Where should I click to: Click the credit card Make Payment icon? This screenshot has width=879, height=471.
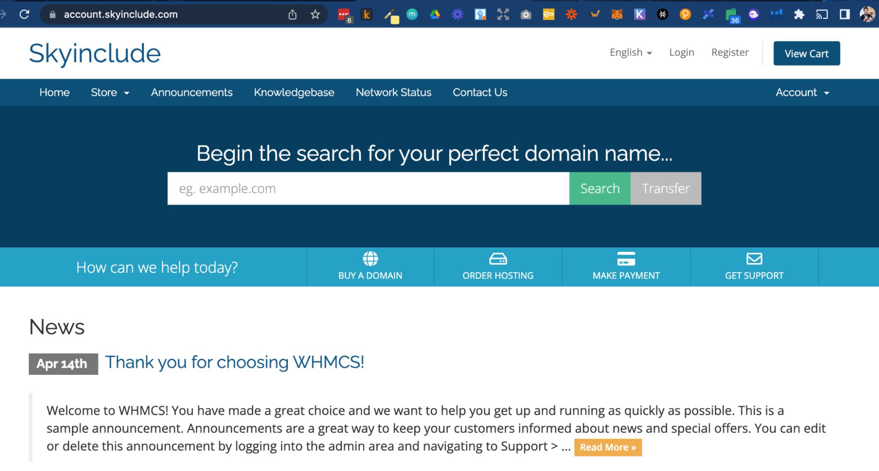(626, 259)
